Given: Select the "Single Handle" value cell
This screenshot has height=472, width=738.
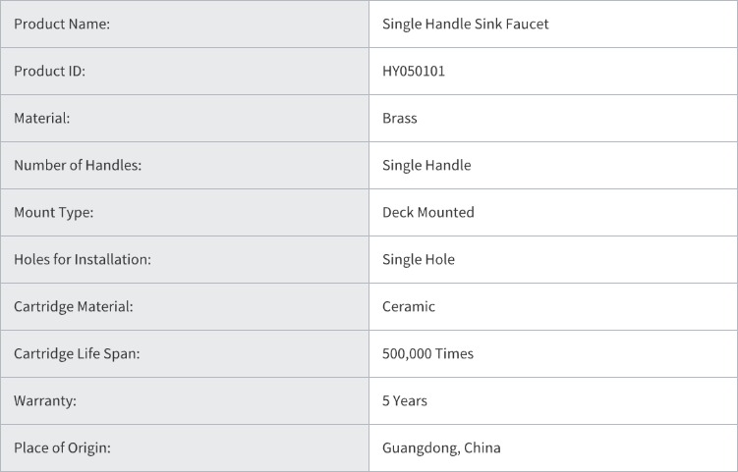Looking at the screenshot, I should pyautogui.click(x=426, y=166).
